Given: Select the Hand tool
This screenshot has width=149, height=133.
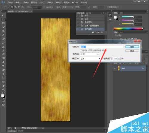Looking at the screenshot, I should click(x=3, y=86).
